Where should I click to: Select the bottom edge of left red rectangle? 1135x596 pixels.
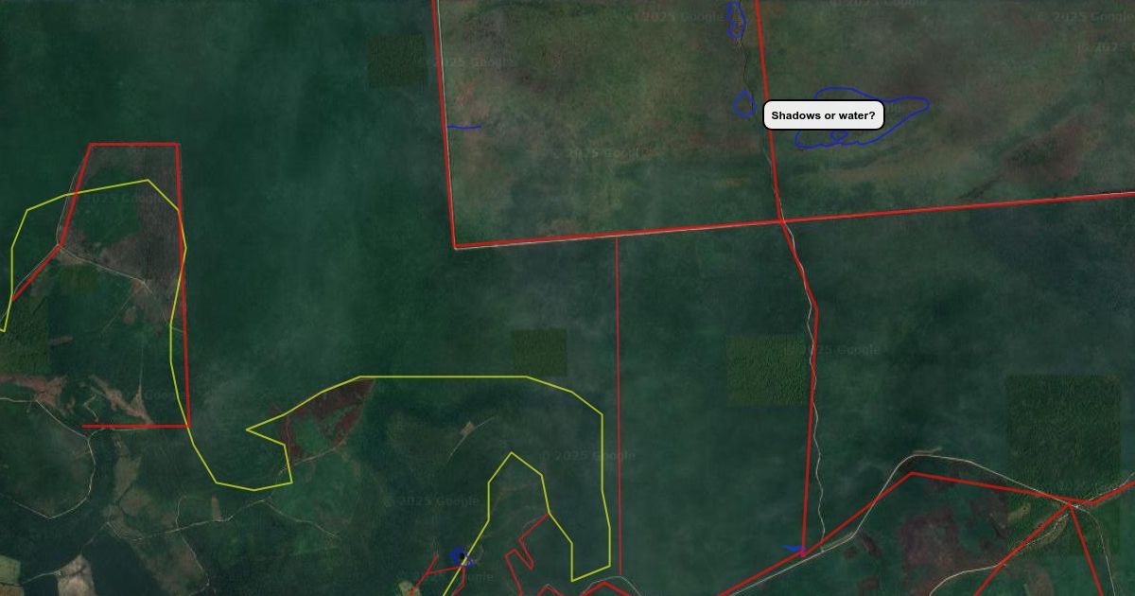(x=137, y=426)
